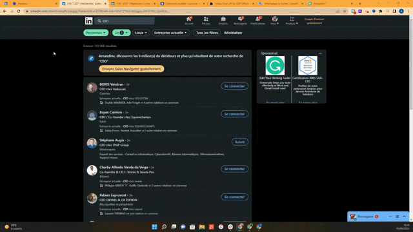Open the Emplois jobs icon
Screen dimensions: 413x232
[x=223, y=21]
